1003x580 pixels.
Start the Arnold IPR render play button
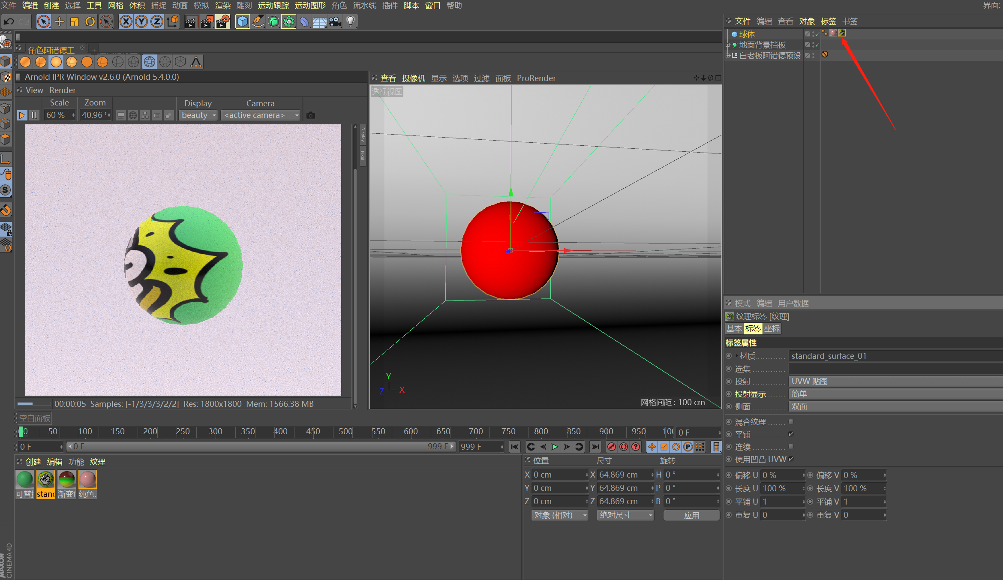[22, 115]
